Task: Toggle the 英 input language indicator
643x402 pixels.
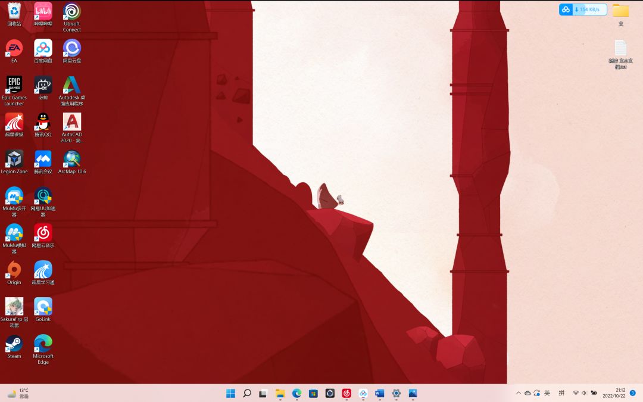Action: 547,393
